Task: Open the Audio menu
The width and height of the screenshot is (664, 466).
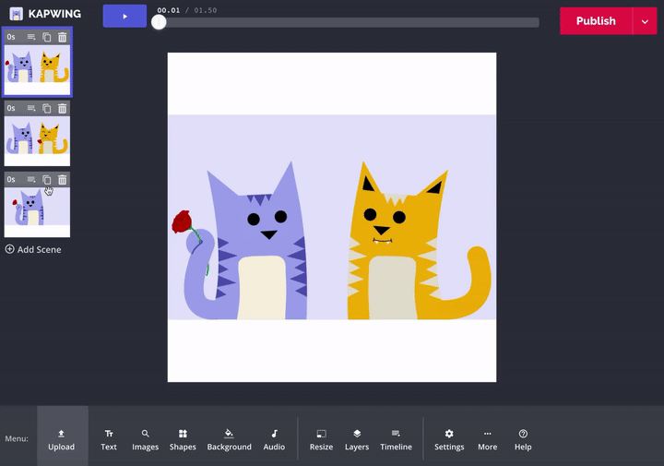Action: click(x=274, y=439)
